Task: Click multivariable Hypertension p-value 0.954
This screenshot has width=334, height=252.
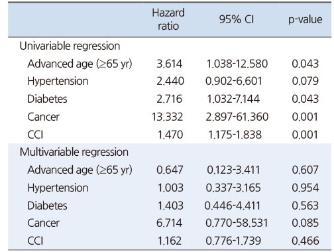Action: [x=306, y=188]
